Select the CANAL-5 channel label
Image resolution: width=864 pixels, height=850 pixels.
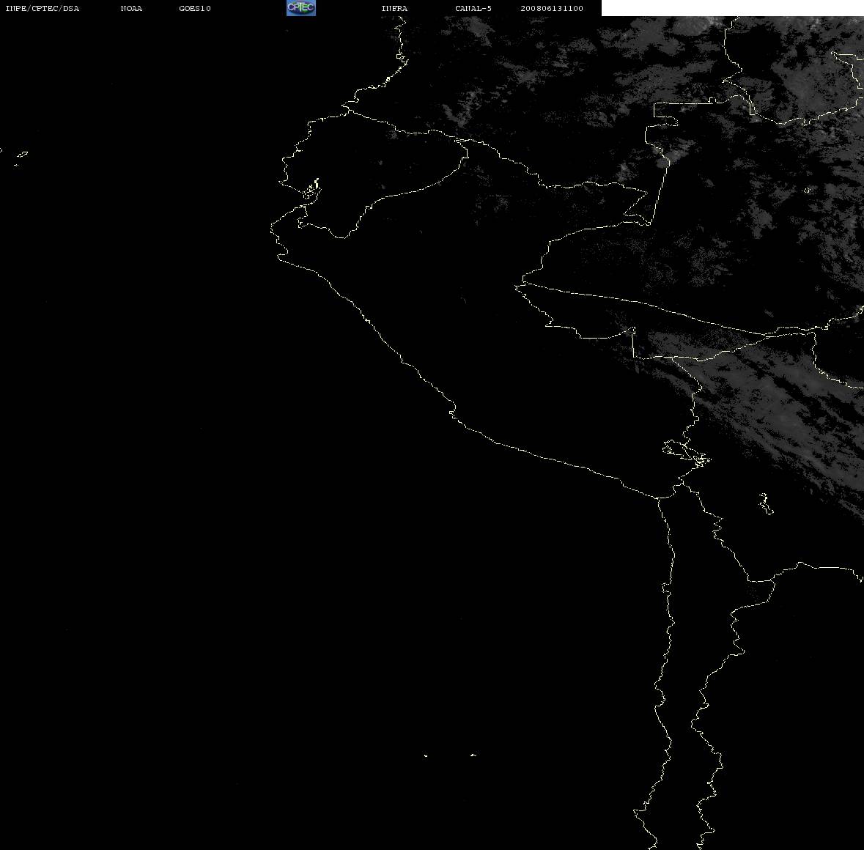pyautogui.click(x=473, y=8)
